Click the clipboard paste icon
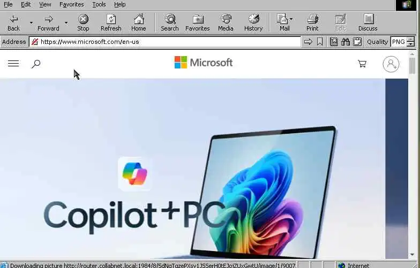 tap(357, 42)
